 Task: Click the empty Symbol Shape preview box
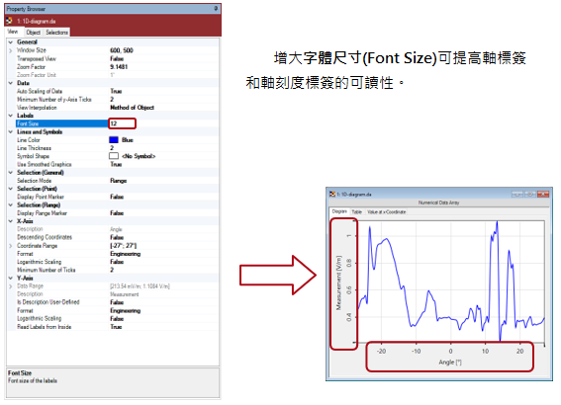point(114,156)
